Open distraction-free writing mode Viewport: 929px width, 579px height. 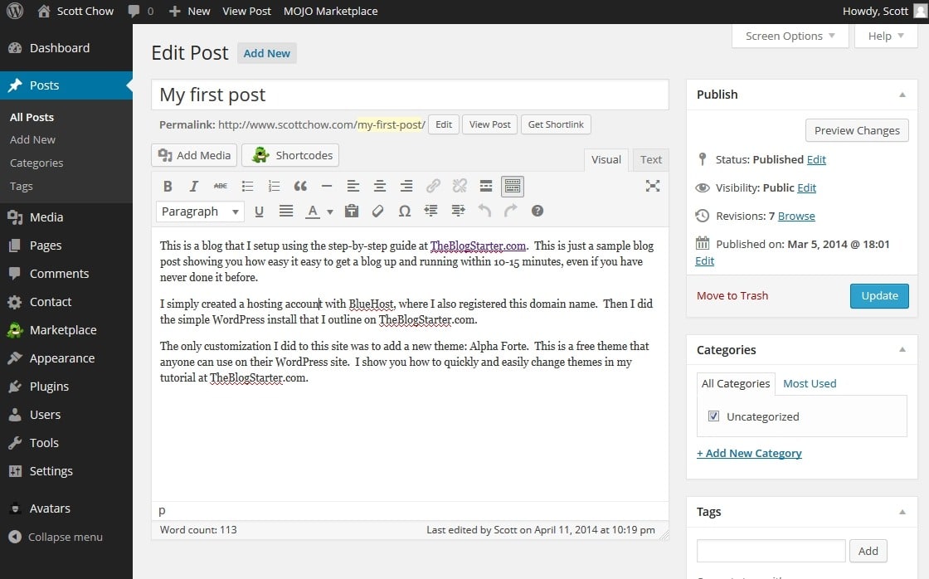click(x=652, y=187)
